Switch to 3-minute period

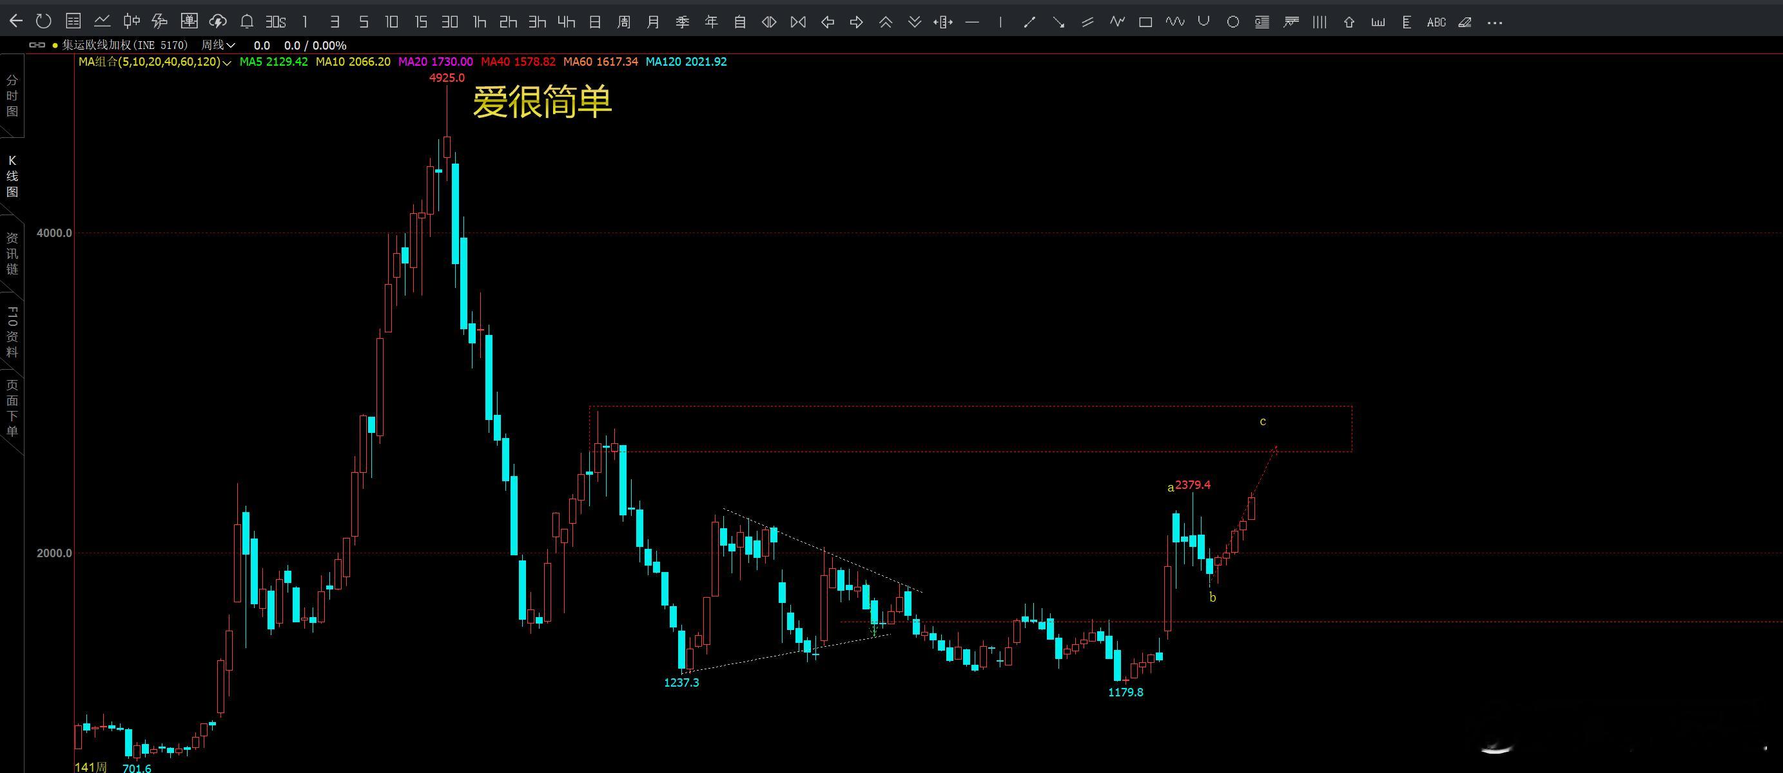[x=335, y=22]
